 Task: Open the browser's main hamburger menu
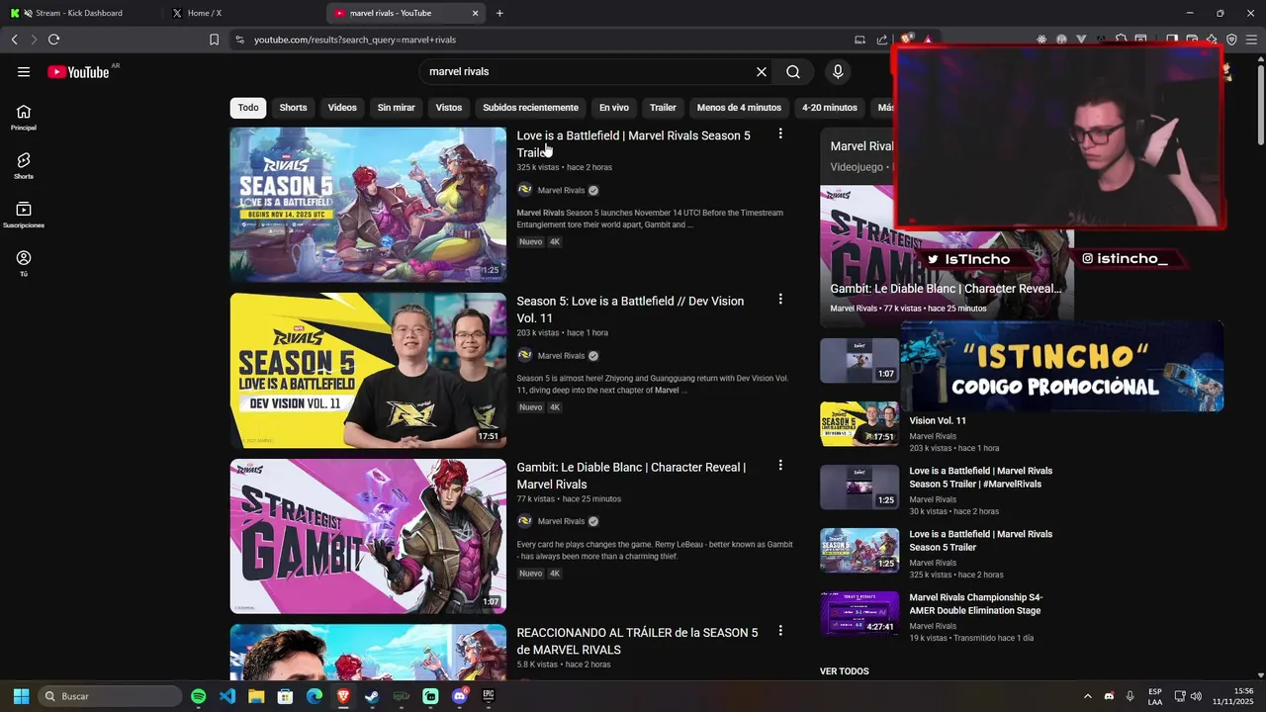[x=1251, y=40]
